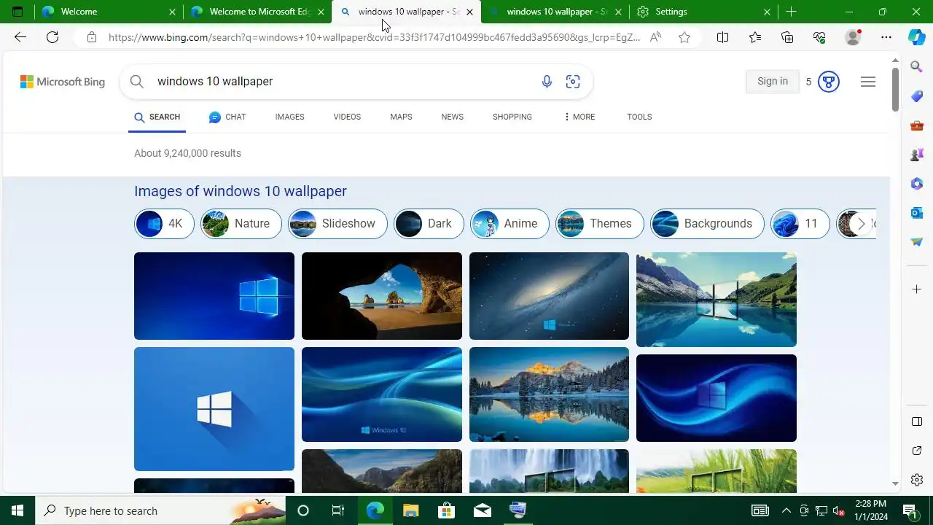The image size is (933, 525).
Task: Open File Explorer from taskbar
Action: (411, 510)
